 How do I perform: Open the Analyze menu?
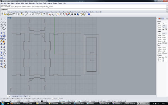point(50,3)
